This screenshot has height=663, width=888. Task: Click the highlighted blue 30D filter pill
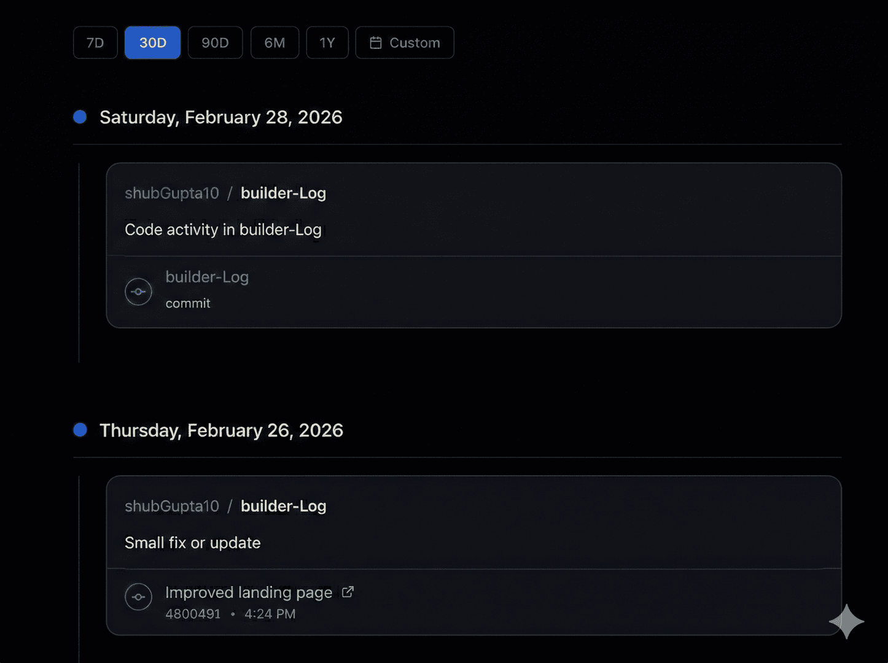click(x=152, y=42)
